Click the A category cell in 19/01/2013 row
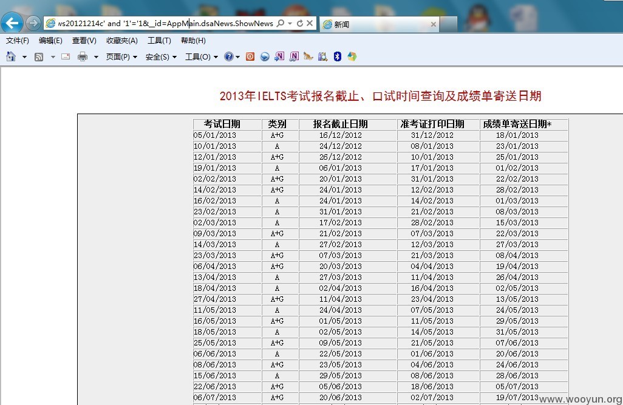This screenshot has width=623, height=405. (277, 168)
